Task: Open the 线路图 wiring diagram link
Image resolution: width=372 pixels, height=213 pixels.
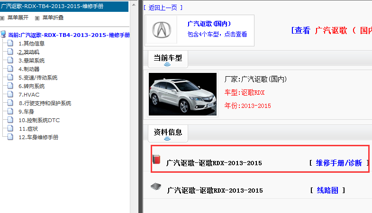Action: pyautogui.click(x=327, y=190)
